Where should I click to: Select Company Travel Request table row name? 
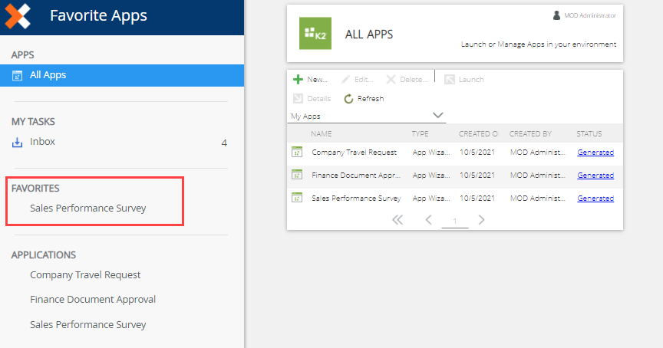point(354,153)
